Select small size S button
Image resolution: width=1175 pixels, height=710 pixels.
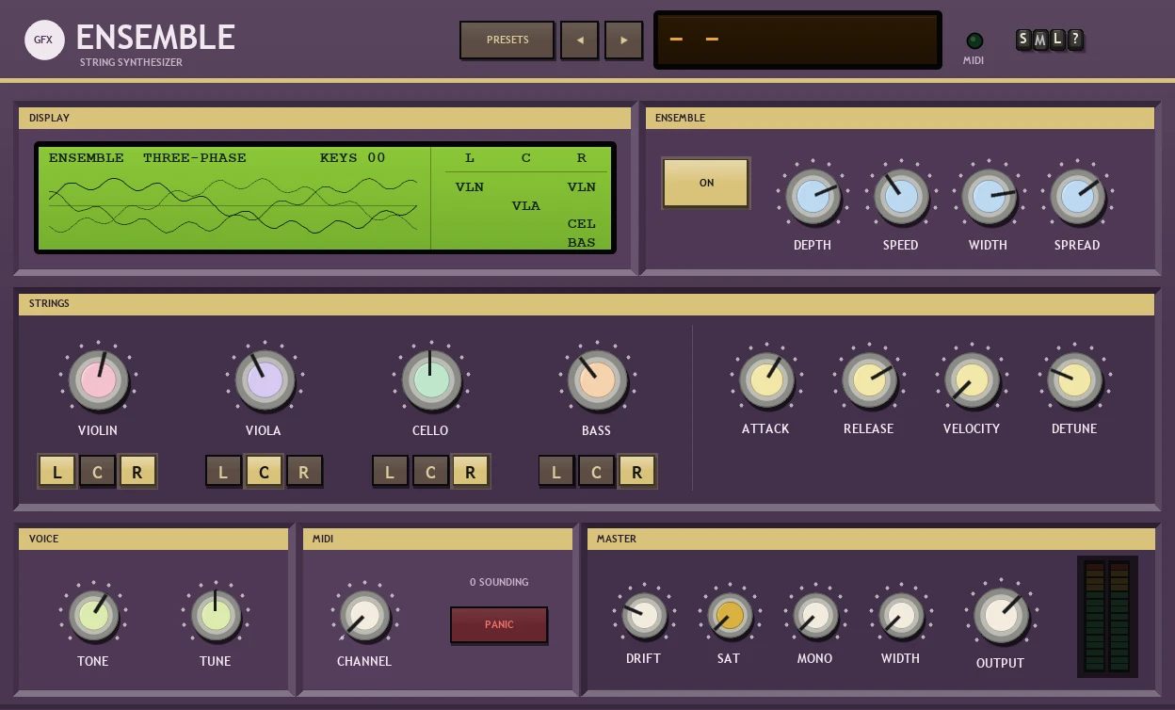point(1023,40)
